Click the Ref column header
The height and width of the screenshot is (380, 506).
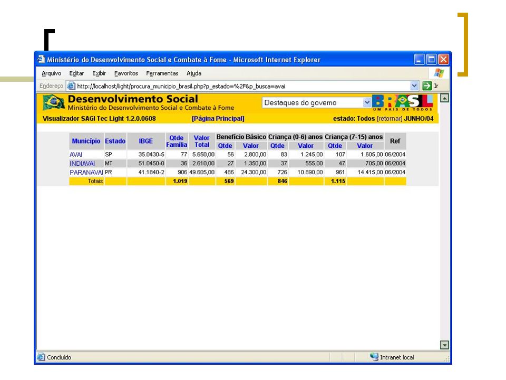tap(395, 141)
